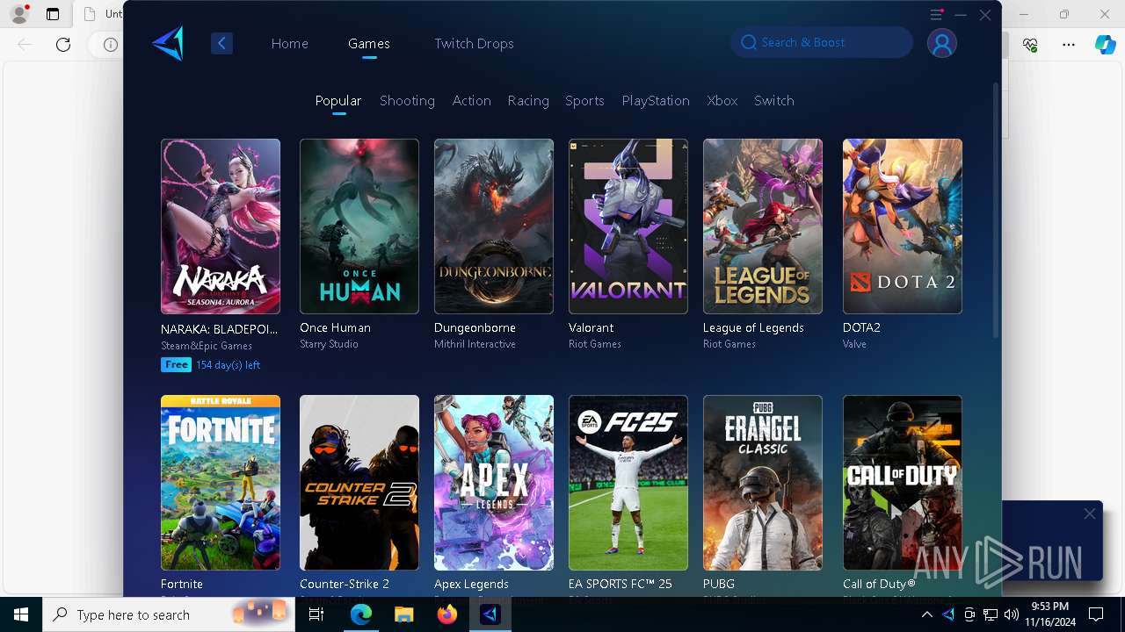Screen dimensions: 1125x632
Task: Open the Call of Duty cover
Action: point(903,483)
